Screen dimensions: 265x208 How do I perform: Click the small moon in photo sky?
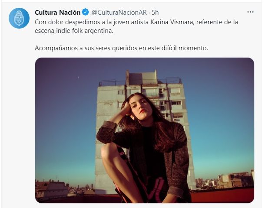[x=78, y=77]
